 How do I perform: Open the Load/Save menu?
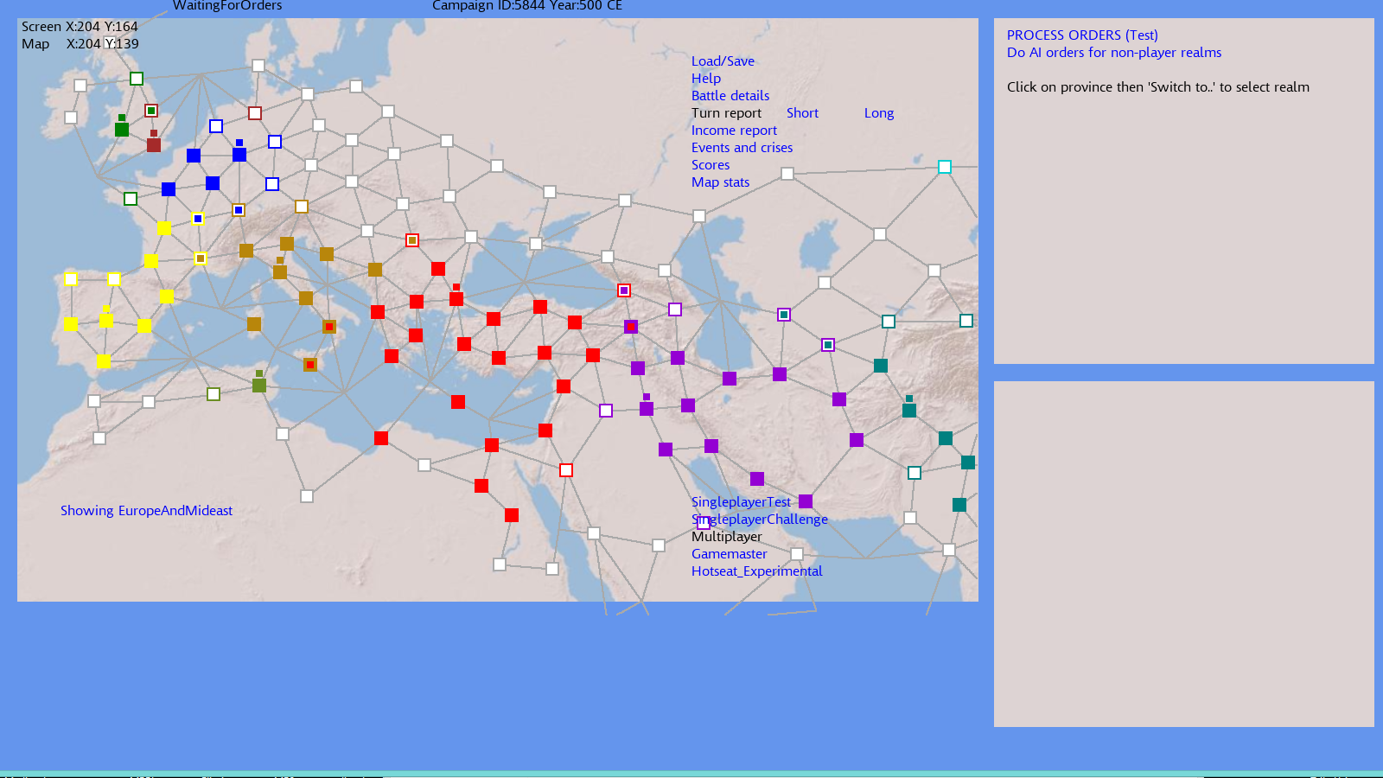coord(723,61)
